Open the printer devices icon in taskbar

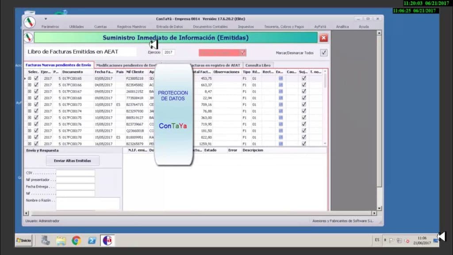pos(46,240)
